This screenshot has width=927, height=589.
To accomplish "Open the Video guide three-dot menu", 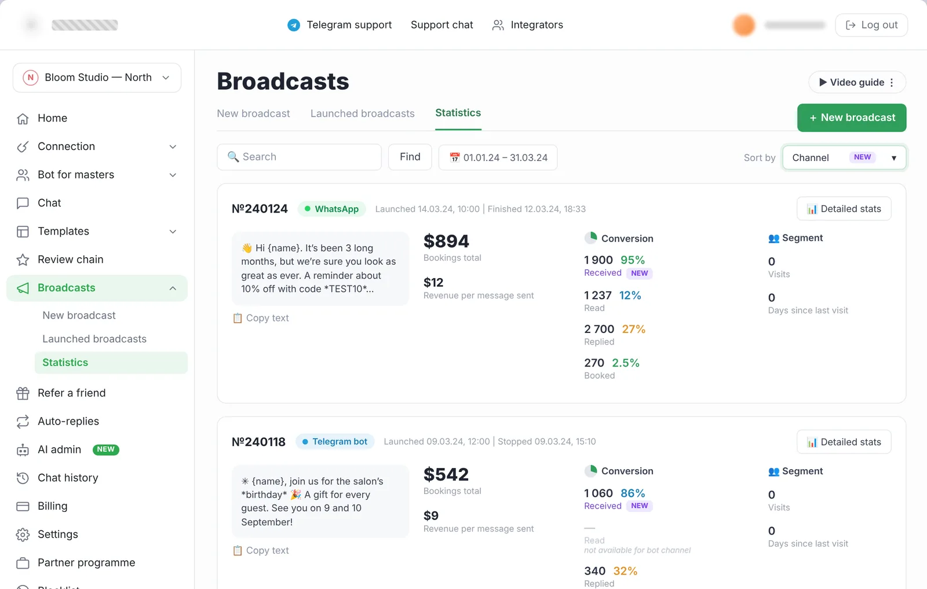I will 892,82.
